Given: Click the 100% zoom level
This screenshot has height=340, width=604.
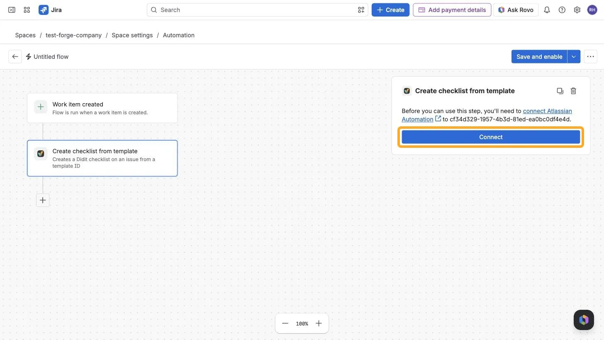Looking at the screenshot, I should point(302,324).
